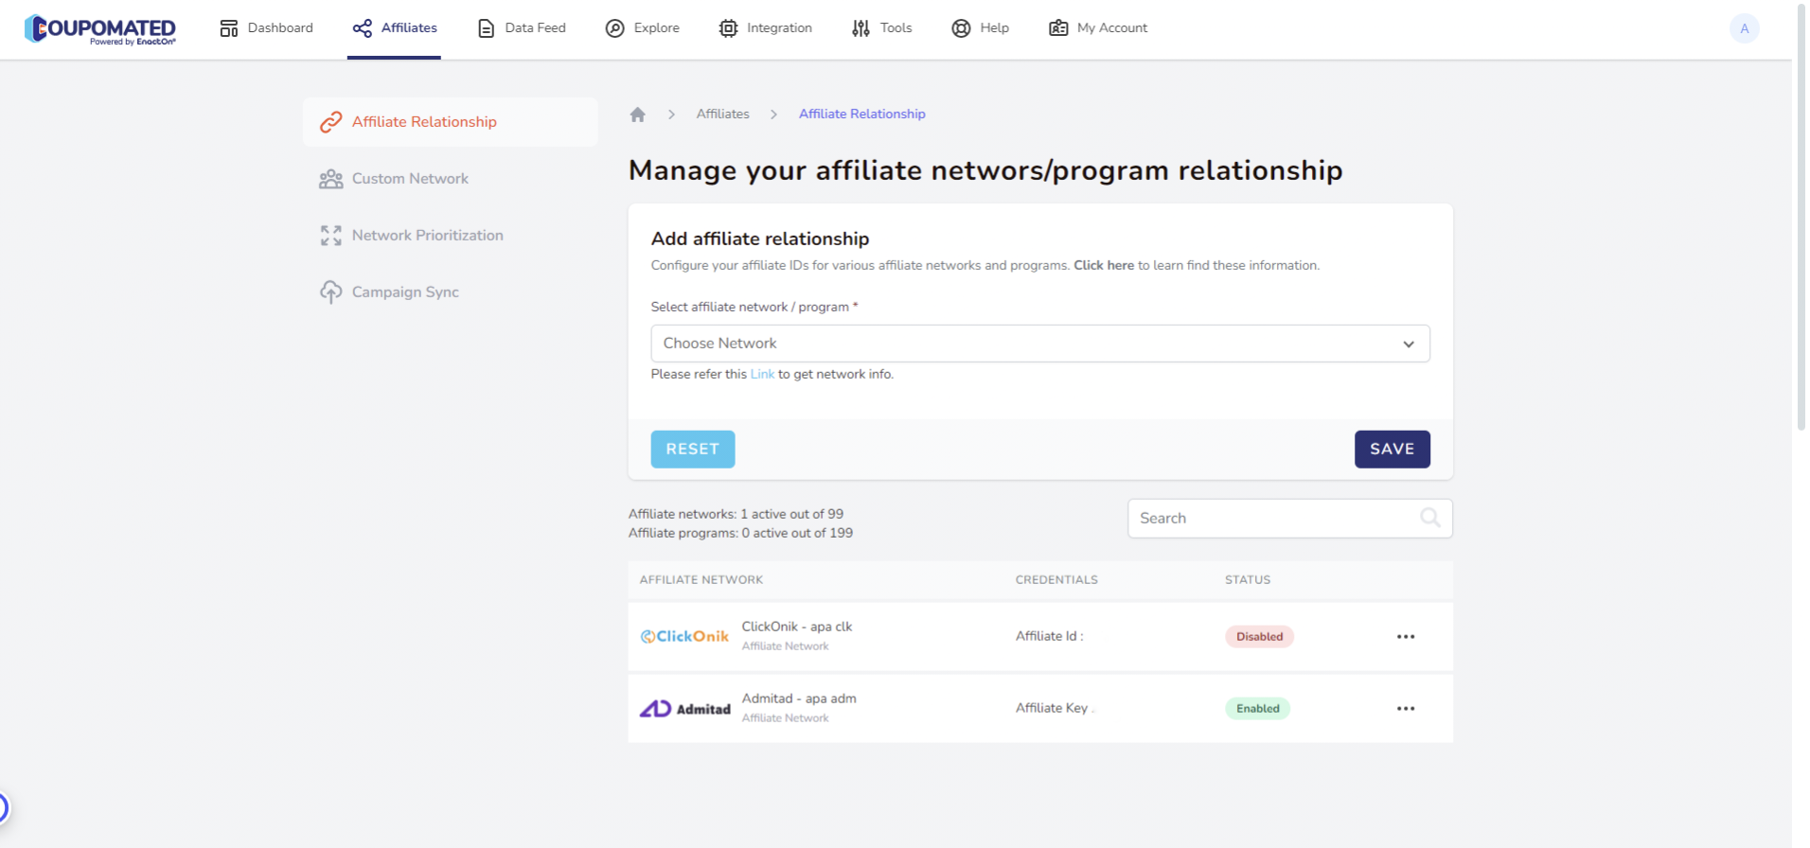The image size is (1810, 848).
Task: Toggle the Enabled status badge for Admitad
Action: coord(1256,709)
